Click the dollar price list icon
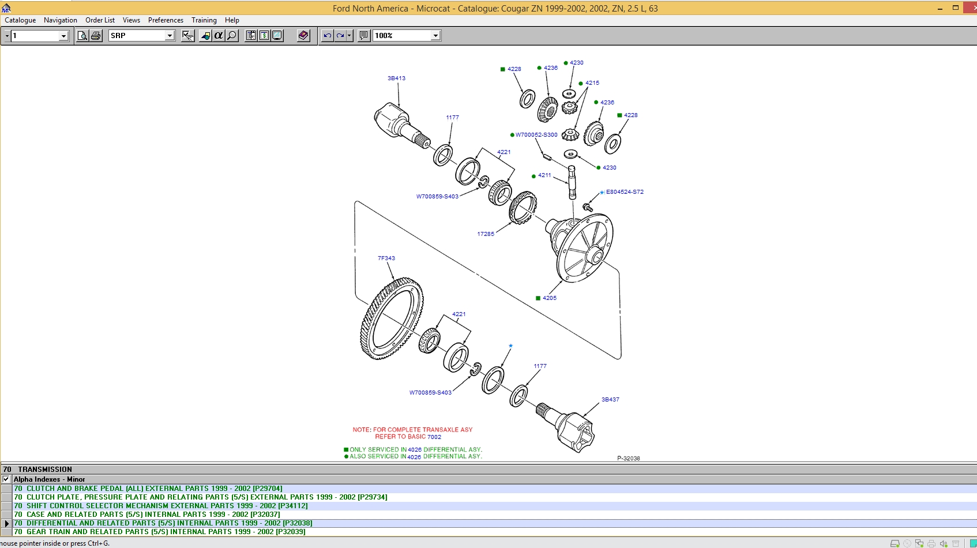Viewport: 977px width, 548px height. [x=264, y=36]
